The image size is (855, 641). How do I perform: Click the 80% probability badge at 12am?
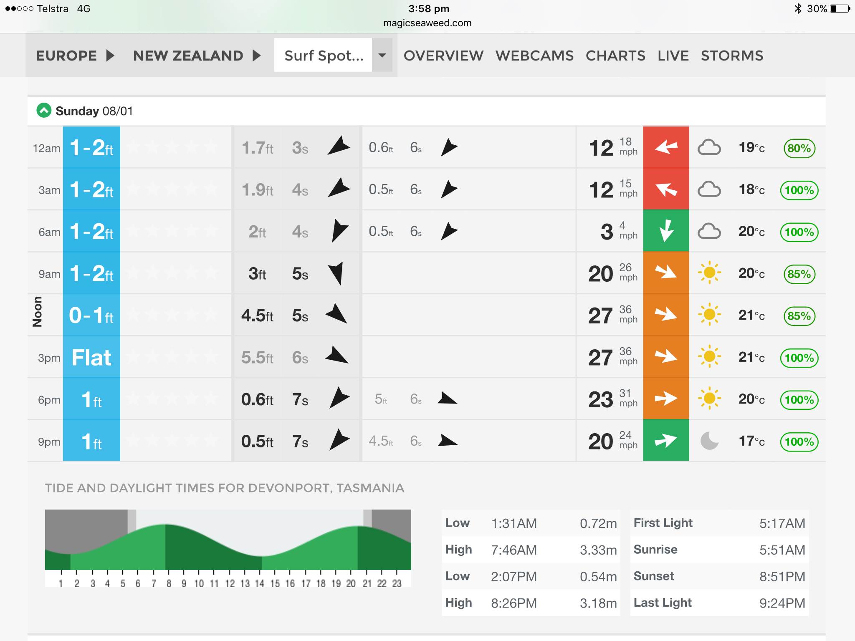(799, 148)
